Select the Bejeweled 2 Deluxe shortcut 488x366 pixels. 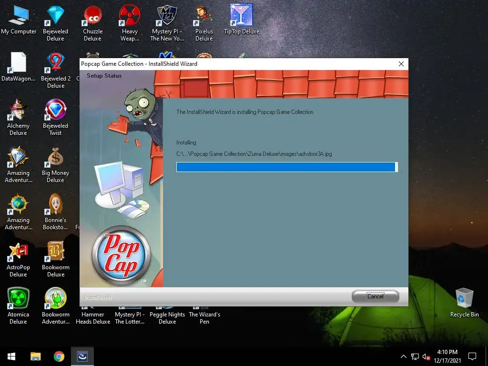[56, 71]
